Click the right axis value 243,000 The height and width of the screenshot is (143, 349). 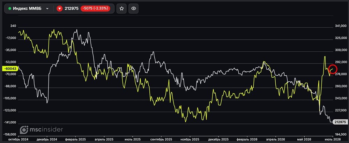click(341, 98)
